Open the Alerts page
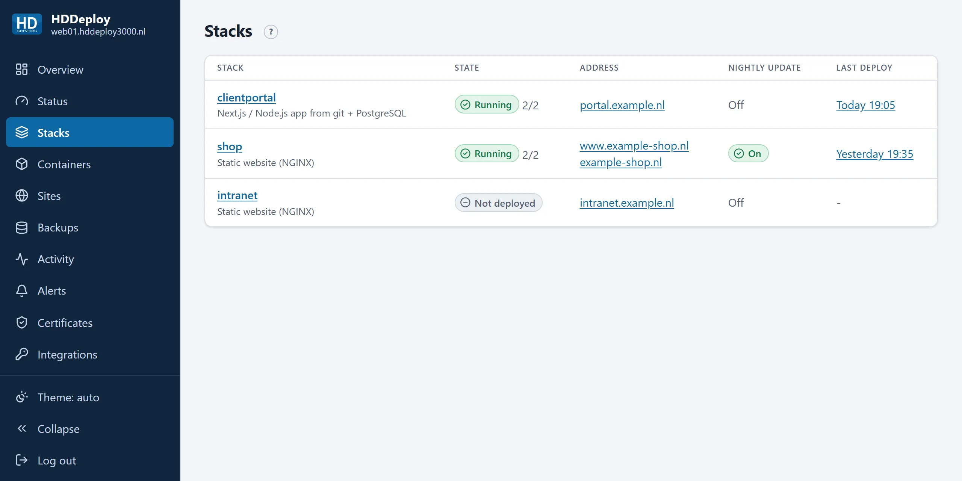The height and width of the screenshot is (481, 962). coord(90,290)
